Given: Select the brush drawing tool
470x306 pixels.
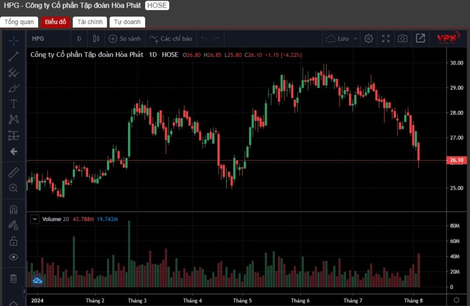Looking at the screenshot, I should [x=14, y=89].
